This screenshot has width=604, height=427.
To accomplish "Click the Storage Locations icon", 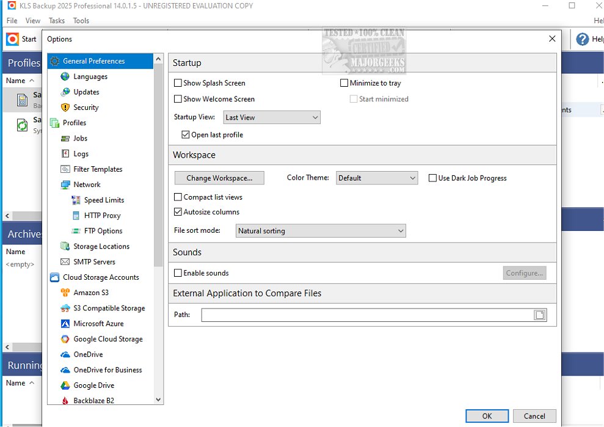I will 65,246.
